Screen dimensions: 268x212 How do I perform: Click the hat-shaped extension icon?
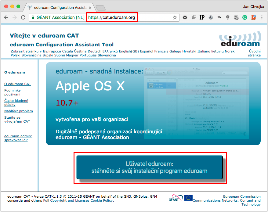219,17
